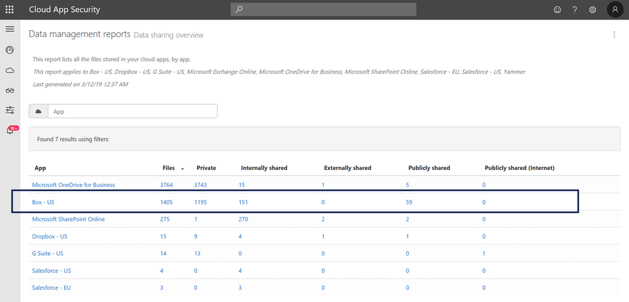Open Microsoft SharePoint Online link

coord(68,220)
